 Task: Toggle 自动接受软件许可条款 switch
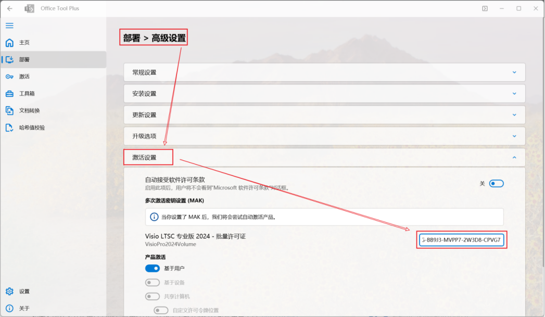click(x=497, y=184)
